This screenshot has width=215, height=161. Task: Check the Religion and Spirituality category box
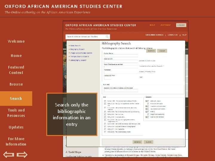(148, 114)
